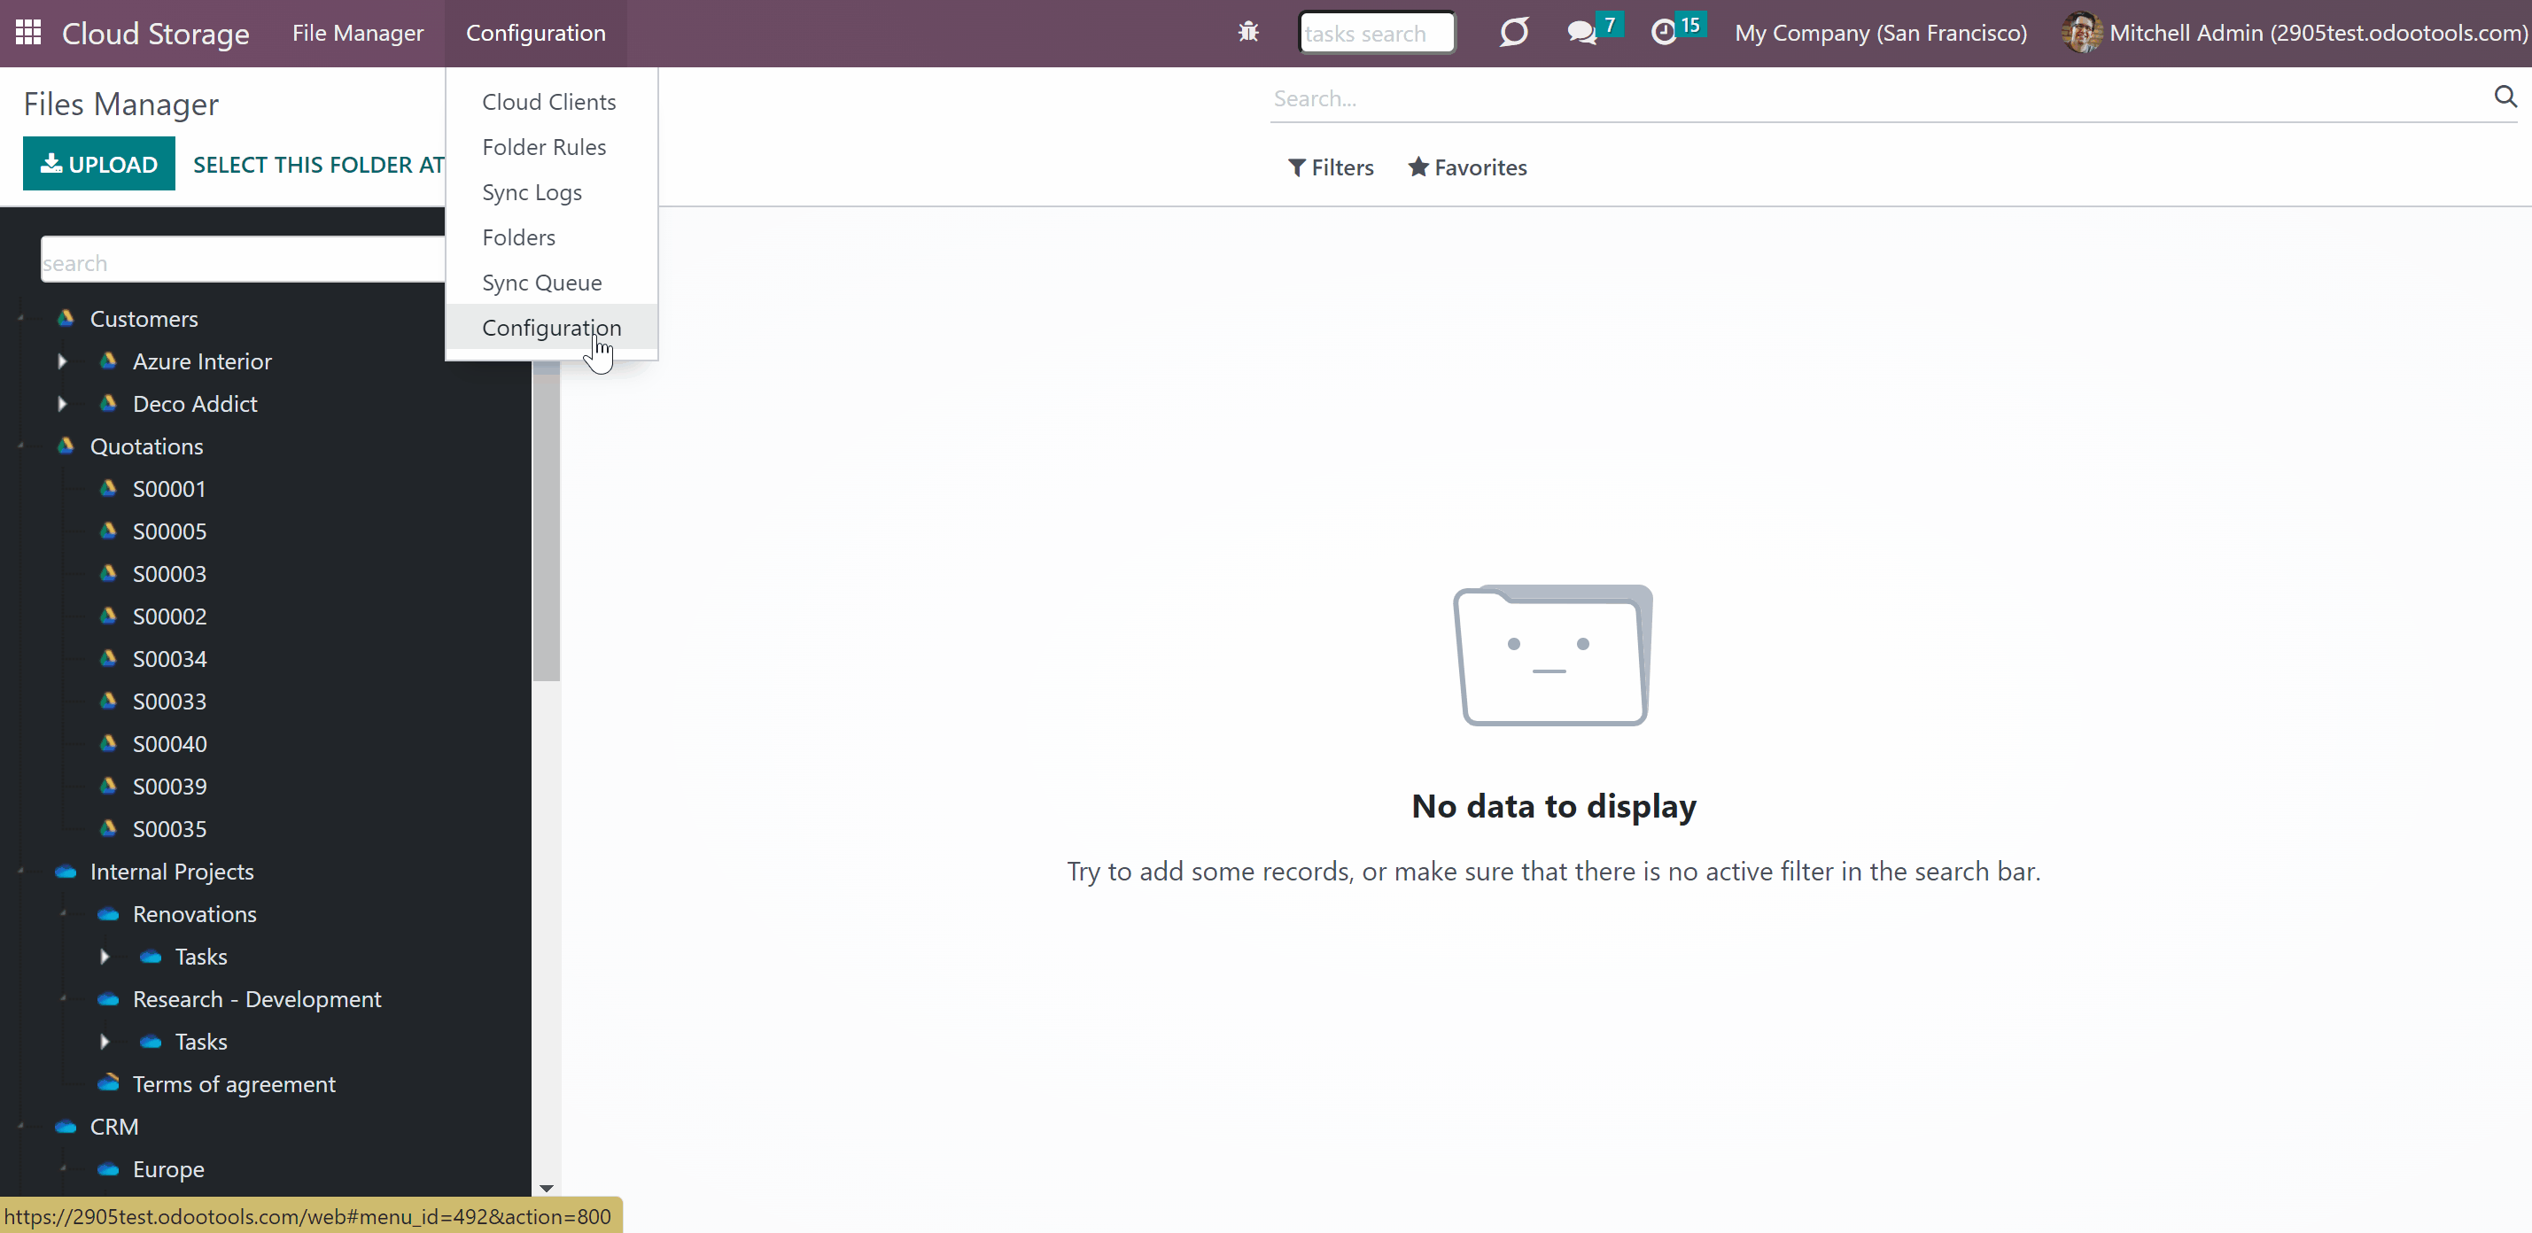Click the debug bug icon
This screenshot has height=1233, width=2532.
tap(1248, 33)
